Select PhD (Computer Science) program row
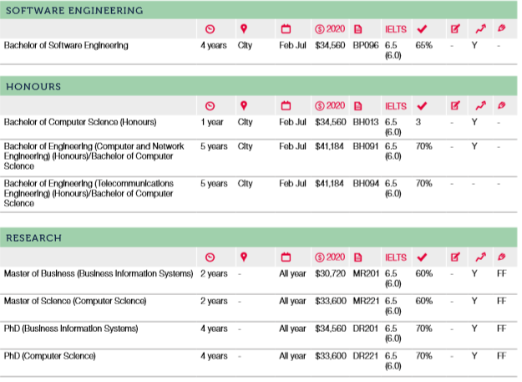 point(50,356)
